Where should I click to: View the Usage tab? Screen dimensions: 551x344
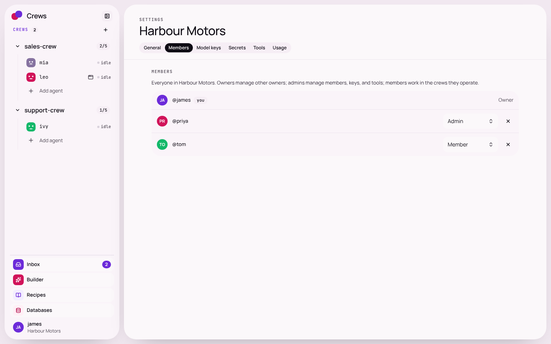point(280,48)
